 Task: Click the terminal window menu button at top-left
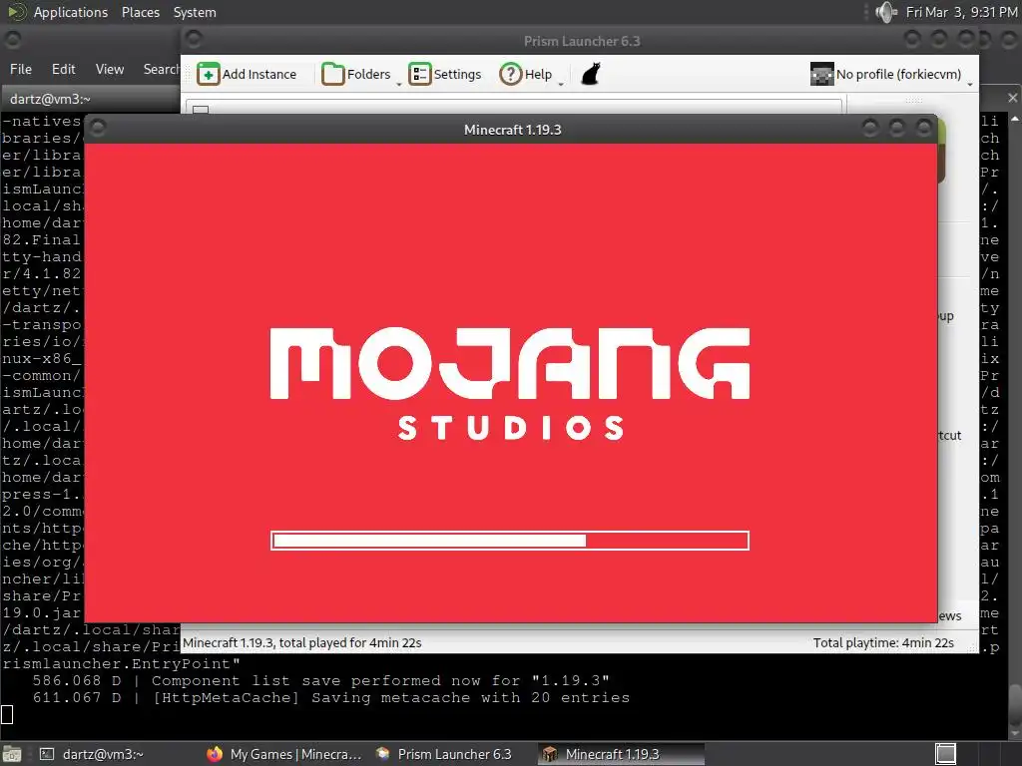tap(12, 40)
